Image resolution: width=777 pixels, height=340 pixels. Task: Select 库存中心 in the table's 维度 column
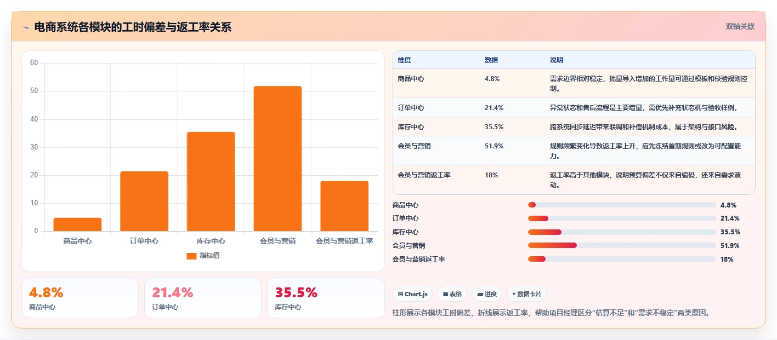[x=411, y=126]
